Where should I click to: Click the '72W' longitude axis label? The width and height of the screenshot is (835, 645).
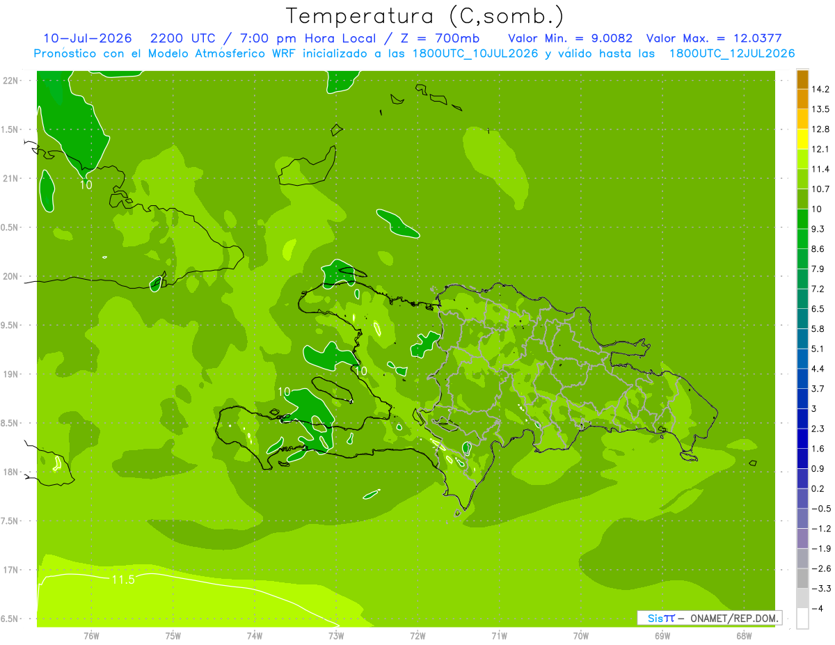(x=417, y=635)
